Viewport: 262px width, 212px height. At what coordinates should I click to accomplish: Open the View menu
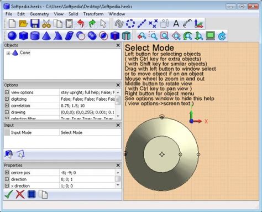pos(59,14)
